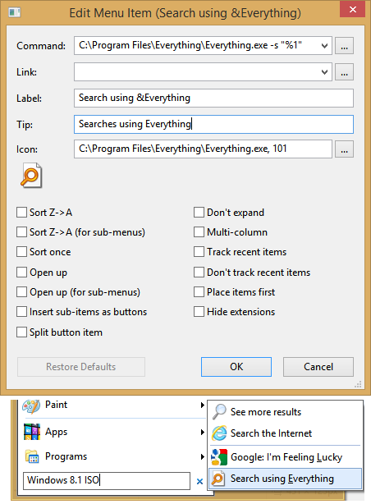371x504 pixels.
Task: Click the Google I'm Feeling Lucky icon
Action: 220,457
